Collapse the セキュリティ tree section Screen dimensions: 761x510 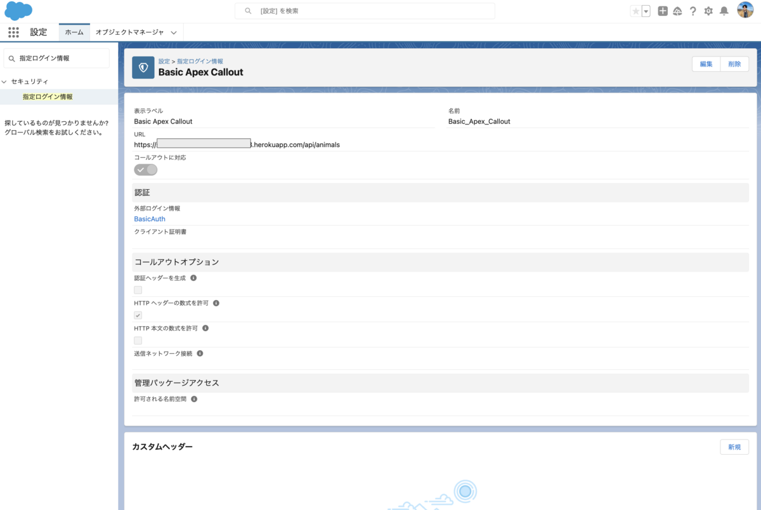tap(4, 82)
